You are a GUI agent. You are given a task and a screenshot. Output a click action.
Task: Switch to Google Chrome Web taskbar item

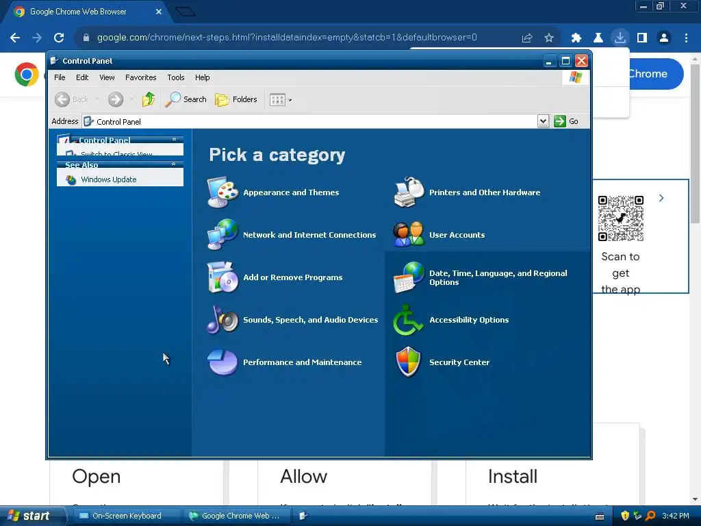pyautogui.click(x=237, y=516)
